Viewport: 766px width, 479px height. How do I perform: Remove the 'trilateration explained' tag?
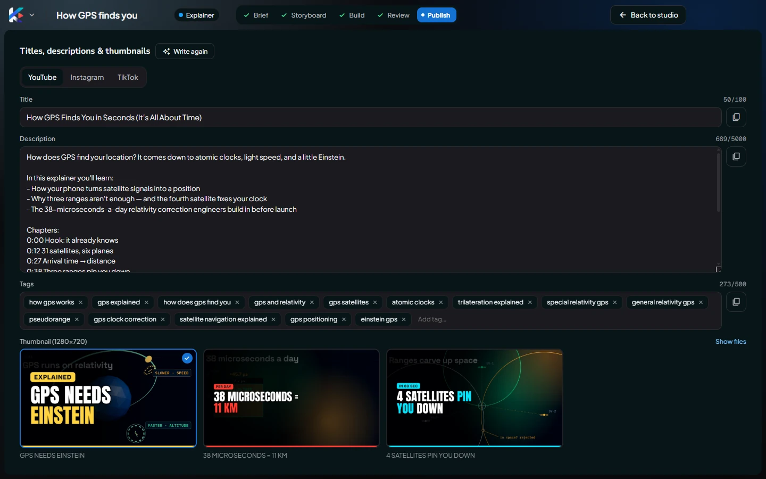(x=530, y=302)
